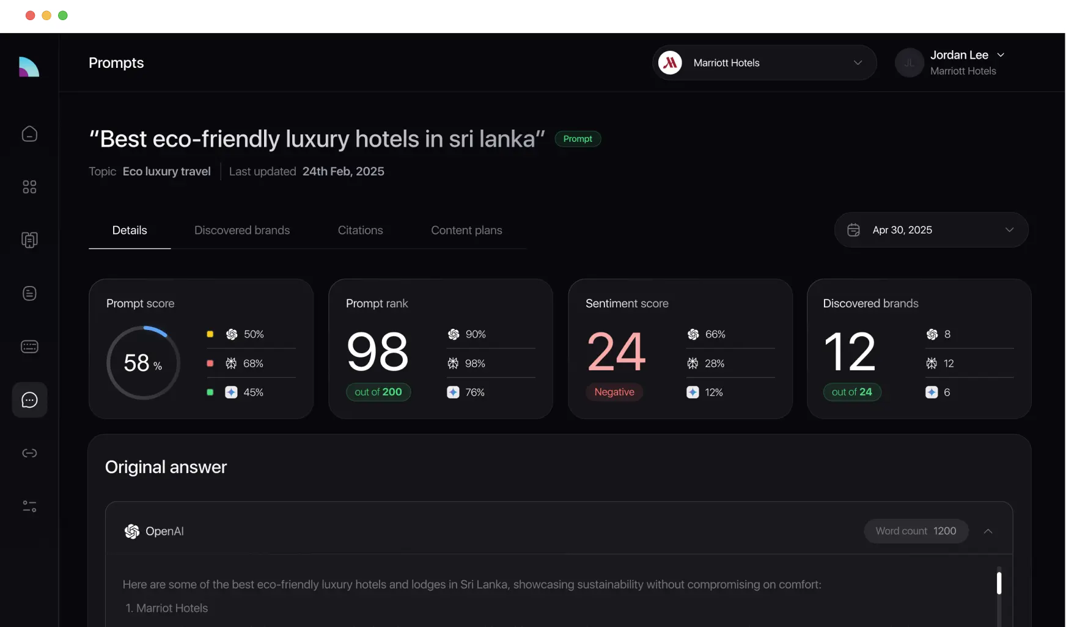The image size is (1066, 627).
Task: Click the 'out of 200' rank badge
Action: [x=378, y=392]
